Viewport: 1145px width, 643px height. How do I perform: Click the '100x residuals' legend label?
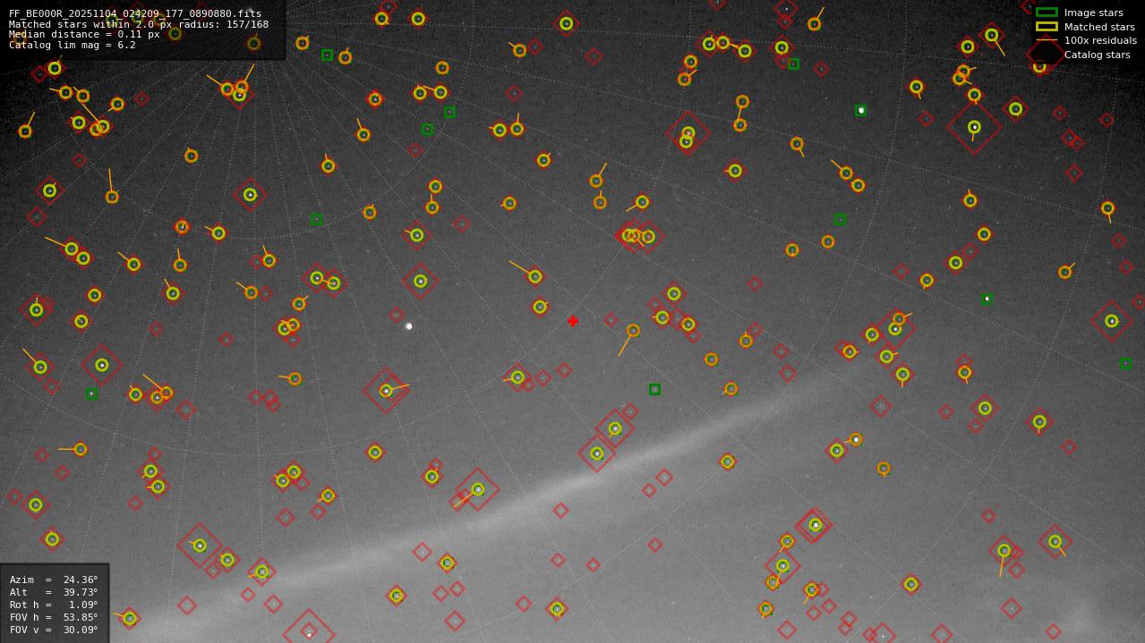[1100, 40]
